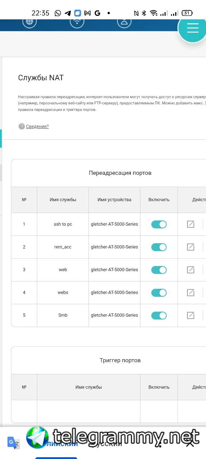Tap the user account icon in header
This screenshot has width=206, height=459.
click(124, 22)
